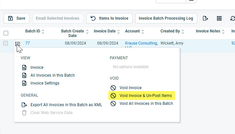Open batch ID 77 link
The image size is (235, 134).
click(28, 43)
